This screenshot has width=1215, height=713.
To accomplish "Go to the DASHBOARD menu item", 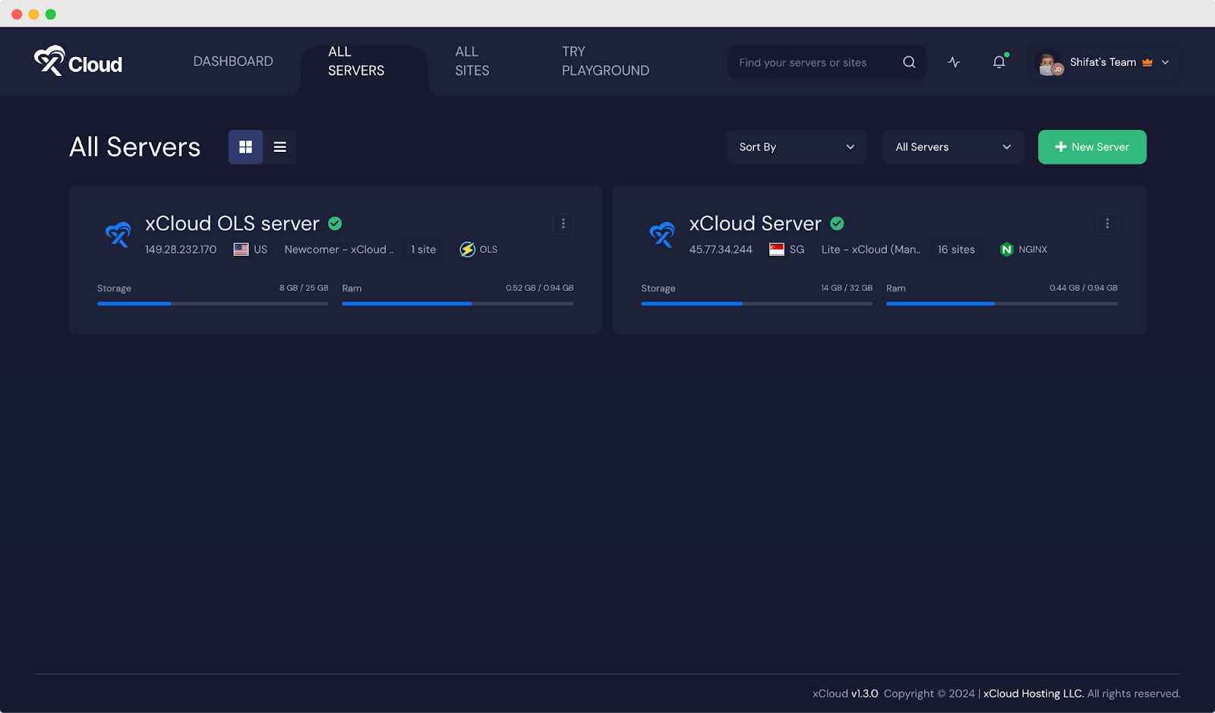I will pos(233,61).
